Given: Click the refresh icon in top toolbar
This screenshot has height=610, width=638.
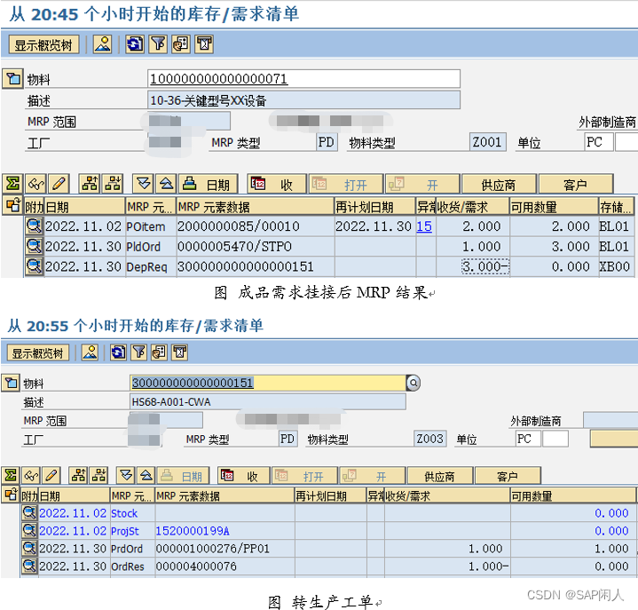Looking at the screenshot, I should tap(134, 44).
